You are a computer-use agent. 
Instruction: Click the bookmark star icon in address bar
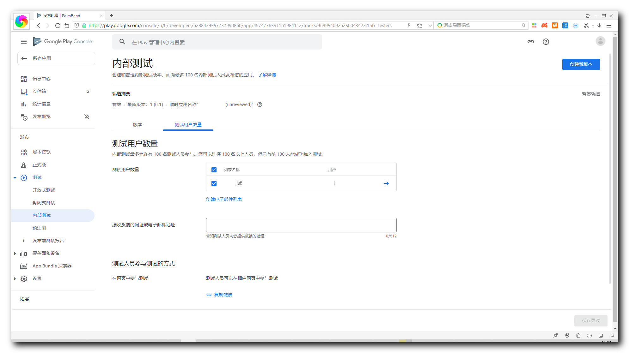pos(419,26)
